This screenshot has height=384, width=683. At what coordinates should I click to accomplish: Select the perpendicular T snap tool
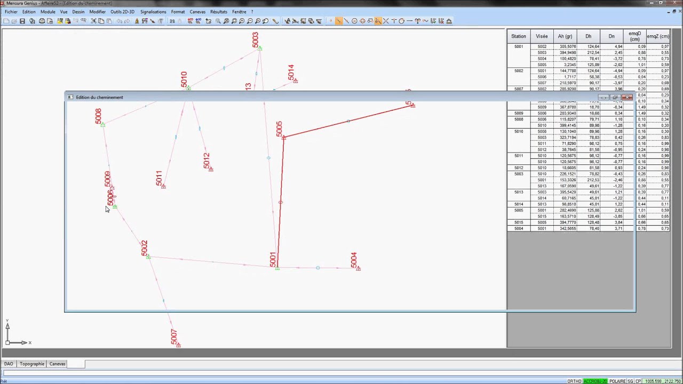coord(394,21)
